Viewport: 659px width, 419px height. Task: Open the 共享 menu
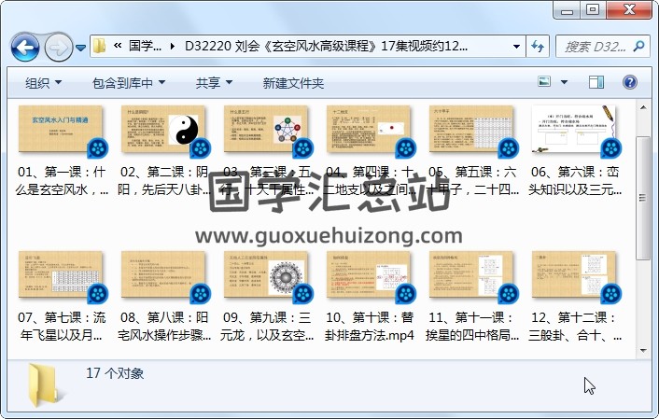click(x=214, y=83)
